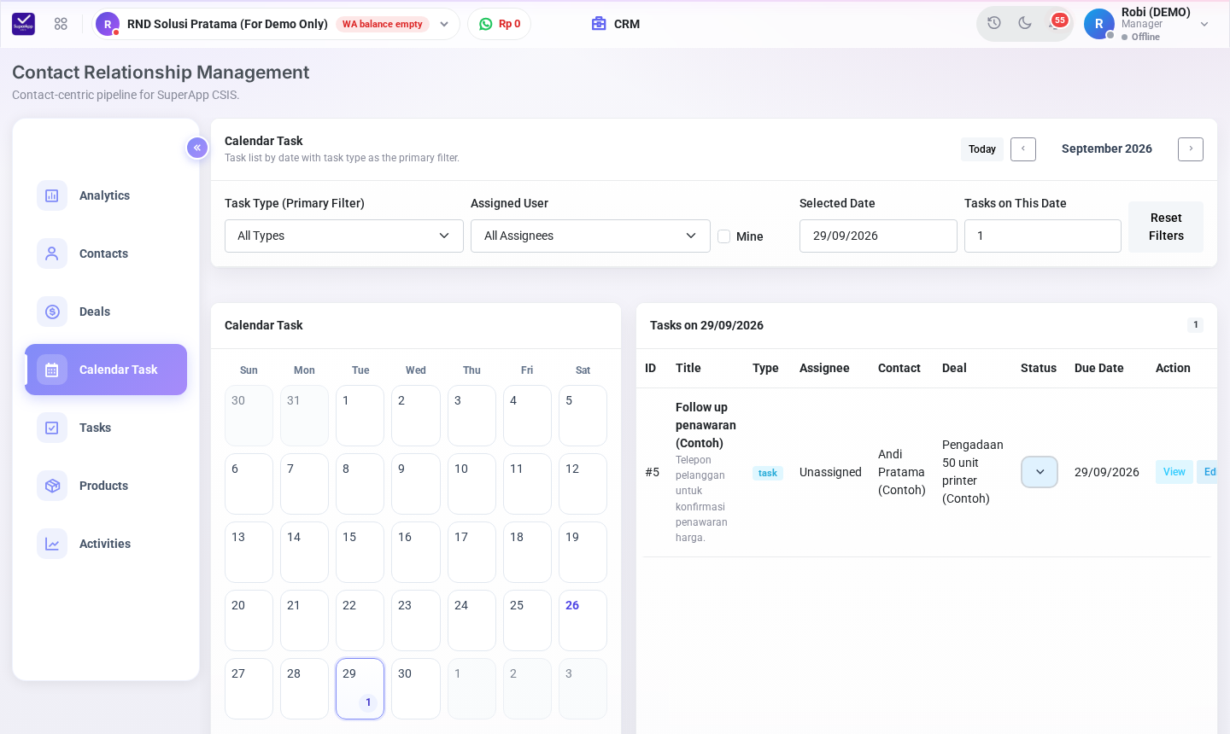Open notifications bell with 55 badge
Viewport: 1230px width, 734px height.
pyautogui.click(x=1056, y=22)
